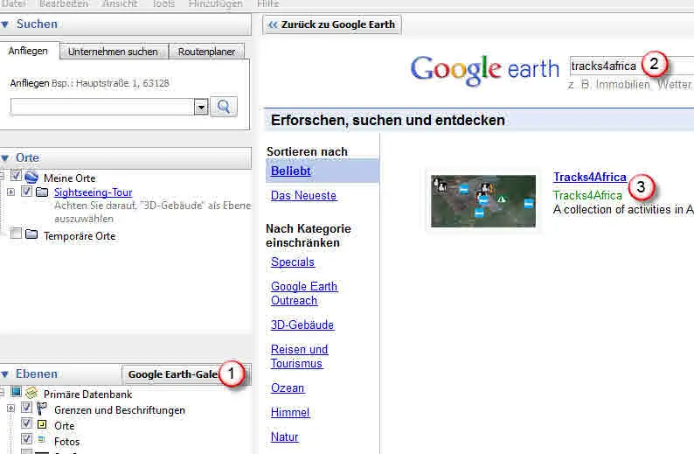The width and height of the screenshot is (694, 454).
Task: Open the Anfliegen address dropdown arrow
Action: pyautogui.click(x=201, y=108)
